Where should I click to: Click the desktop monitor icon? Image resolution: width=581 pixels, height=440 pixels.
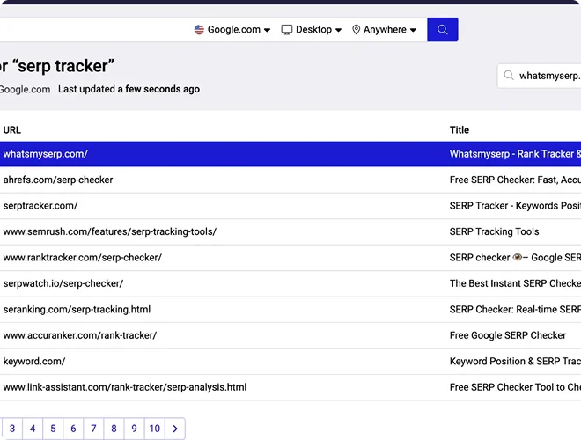click(286, 30)
